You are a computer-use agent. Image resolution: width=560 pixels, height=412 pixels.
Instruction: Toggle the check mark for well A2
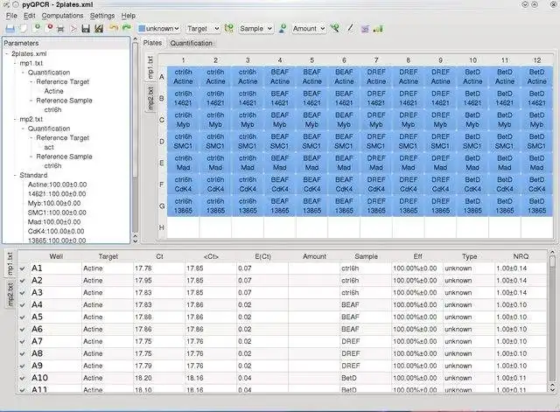coord(23,281)
